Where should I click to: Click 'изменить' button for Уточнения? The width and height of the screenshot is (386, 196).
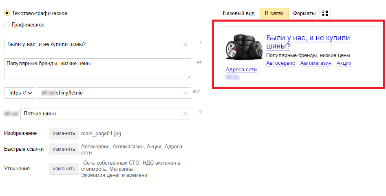(64, 169)
